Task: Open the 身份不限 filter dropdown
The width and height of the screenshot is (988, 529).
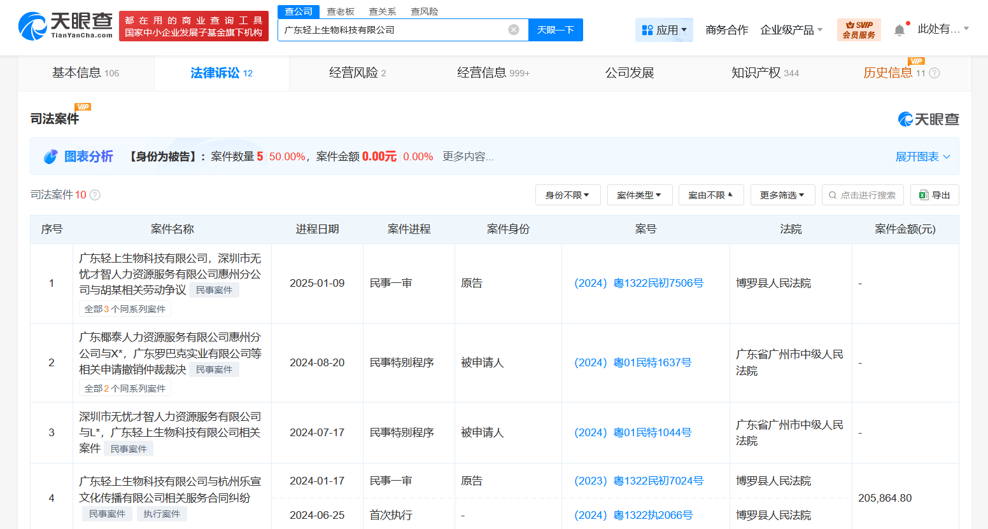Action: coord(567,195)
